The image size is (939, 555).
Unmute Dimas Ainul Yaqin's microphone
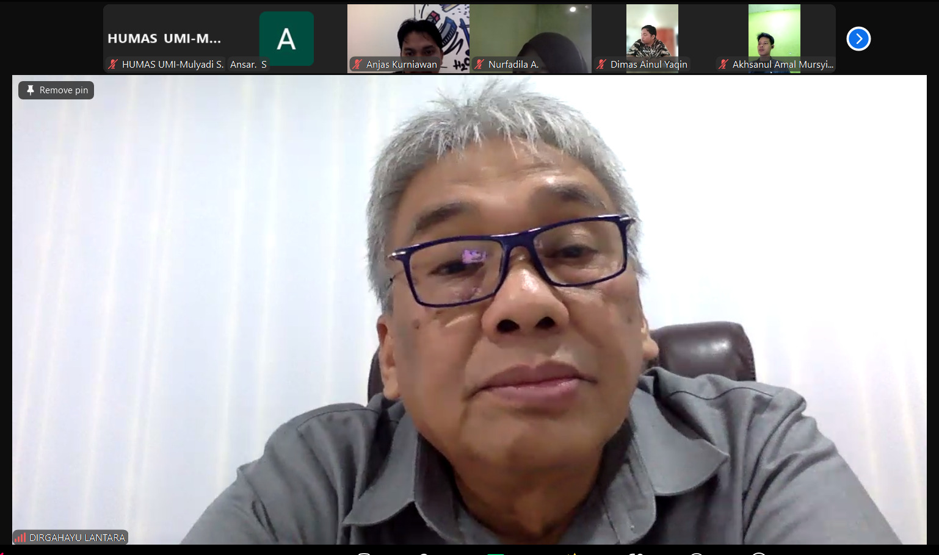(601, 63)
